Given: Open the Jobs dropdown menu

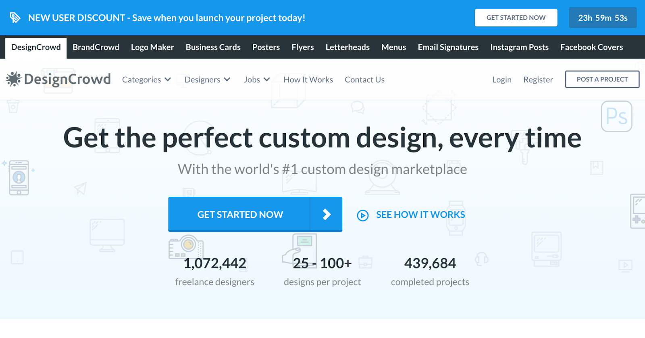Looking at the screenshot, I should [257, 79].
